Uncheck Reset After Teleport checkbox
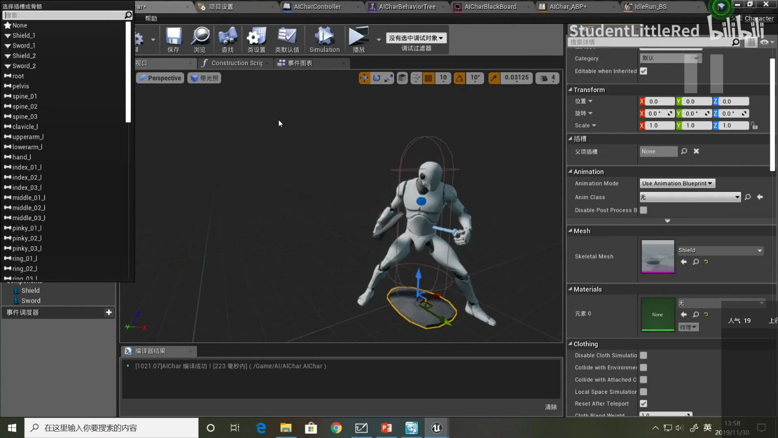Screen dimensions: 778x438 (644, 404)
